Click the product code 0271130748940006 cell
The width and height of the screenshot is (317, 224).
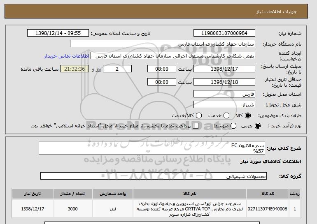(x=268, y=209)
